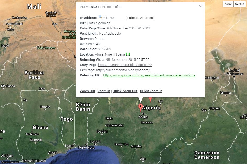Switch map to Karte view
The height and width of the screenshot is (164, 247).
228,4
